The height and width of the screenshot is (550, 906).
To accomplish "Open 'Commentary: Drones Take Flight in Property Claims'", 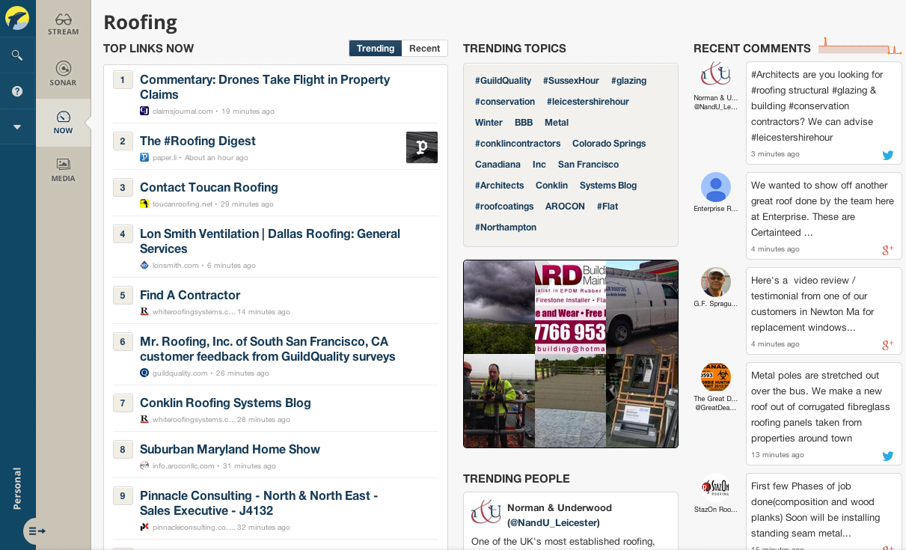I will (x=265, y=87).
